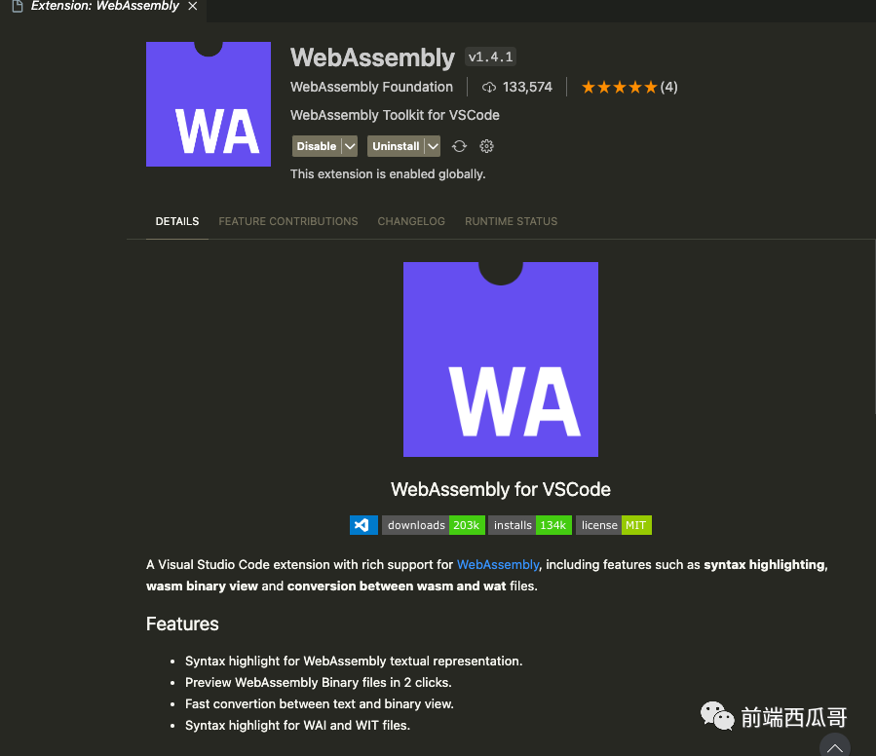This screenshot has height=756, width=876.
Task: Click the downloads 203k badge
Action: pyautogui.click(x=434, y=525)
